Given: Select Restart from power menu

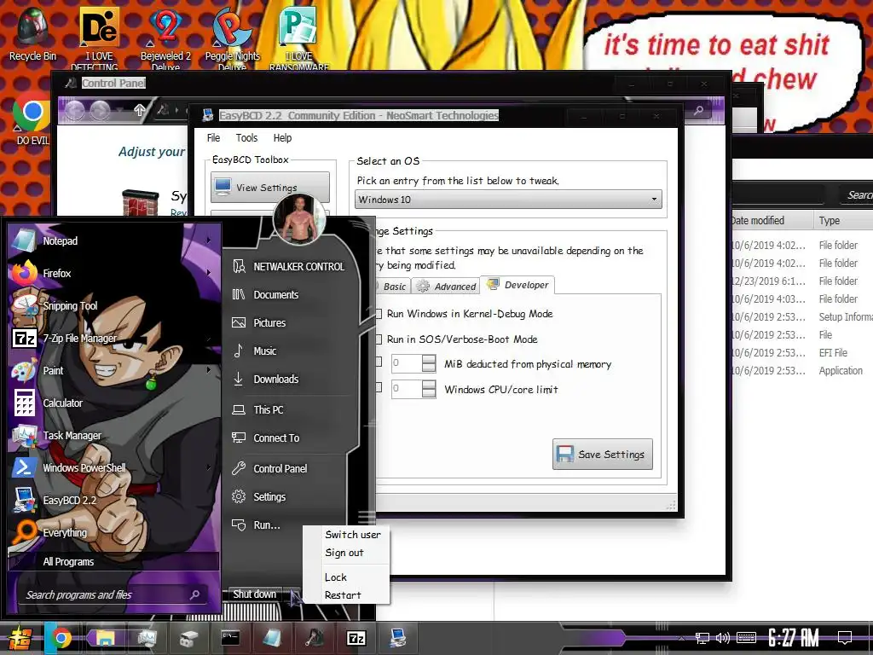Looking at the screenshot, I should 343,595.
